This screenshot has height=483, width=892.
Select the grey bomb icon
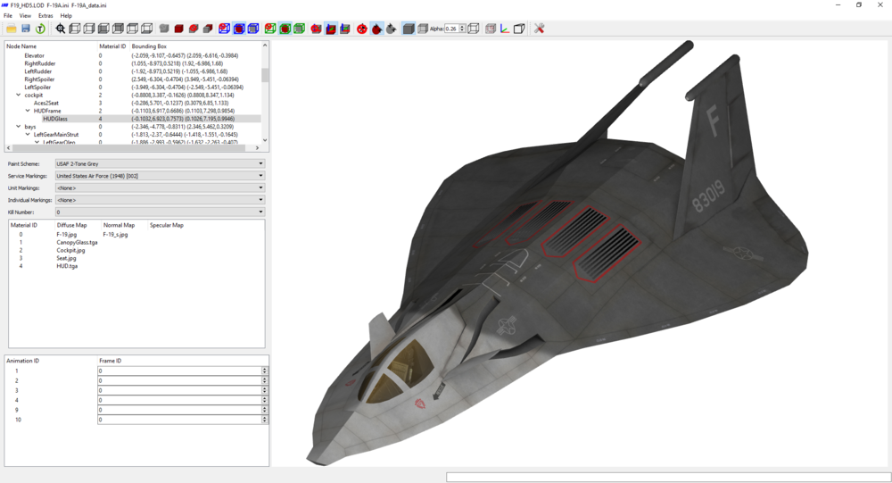click(391, 29)
